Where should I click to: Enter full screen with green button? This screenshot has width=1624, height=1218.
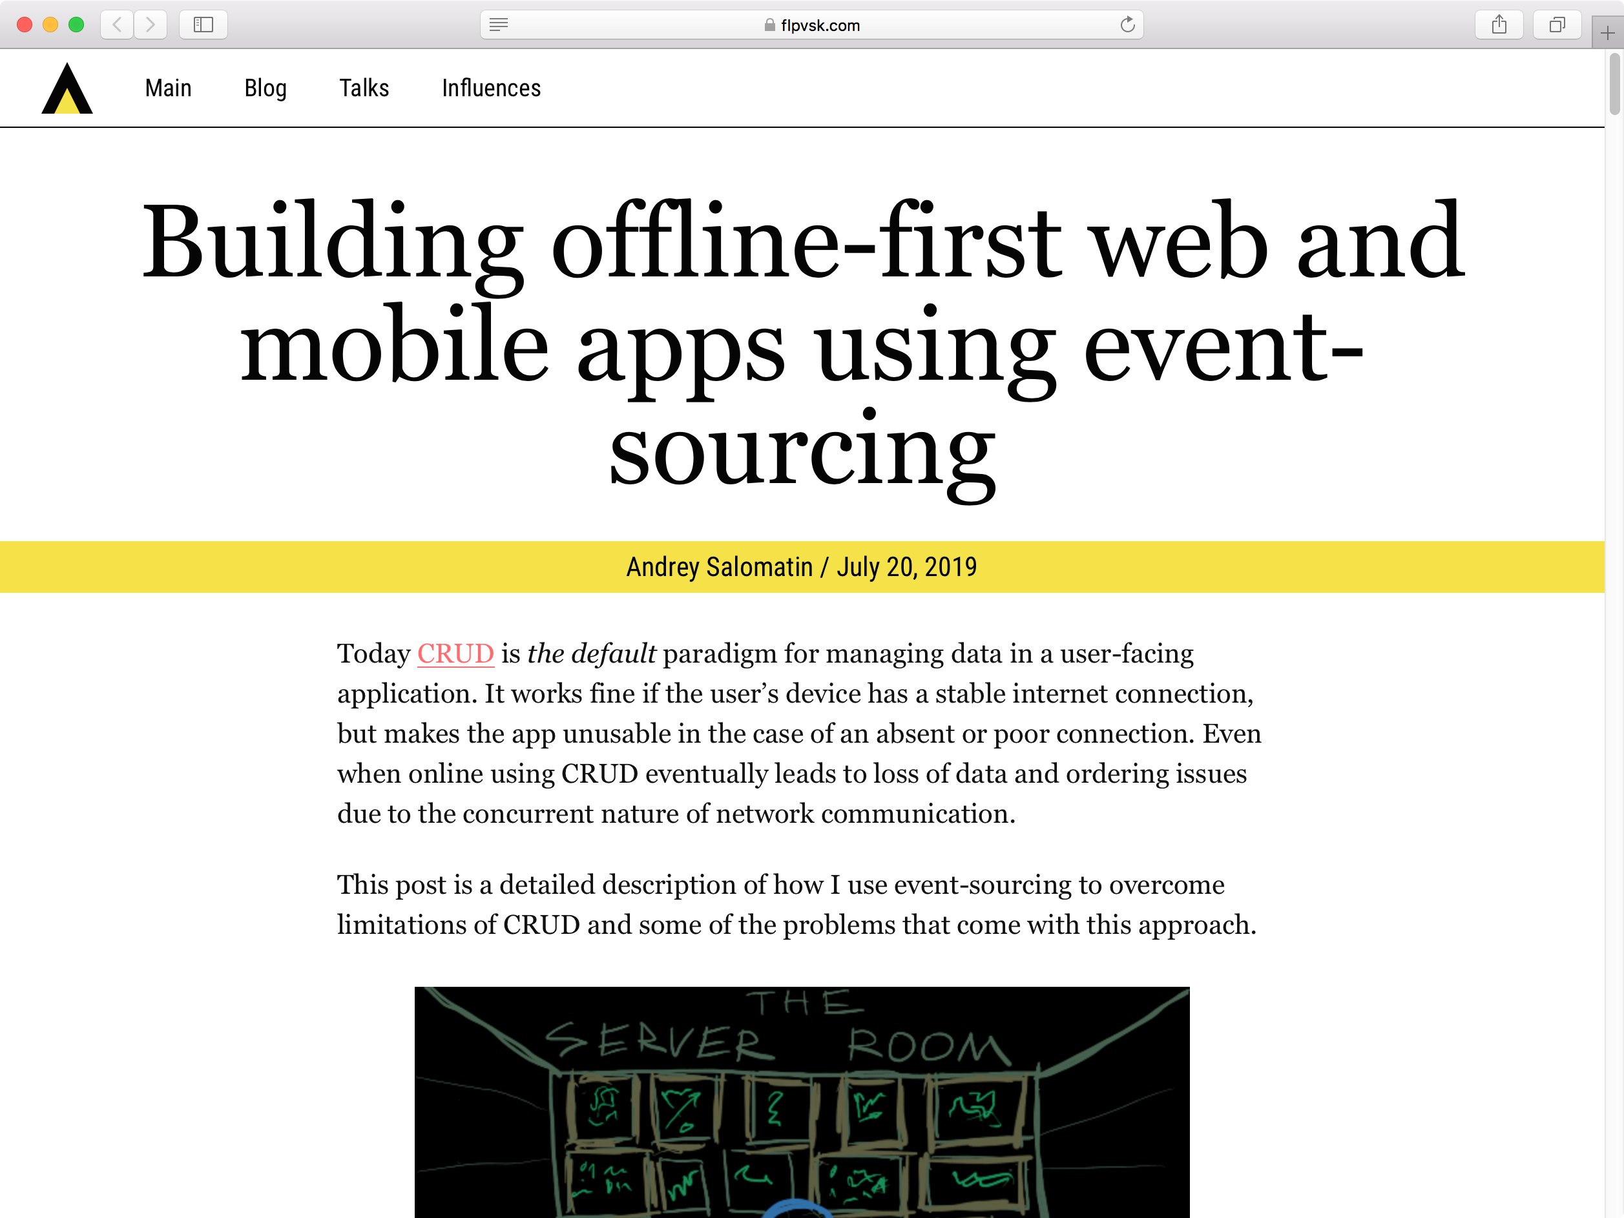pyautogui.click(x=76, y=25)
